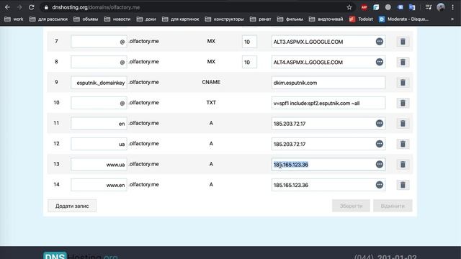Open options dots in record 11 value
This screenshot has width=461, height=259.
(x=380, y=123)
